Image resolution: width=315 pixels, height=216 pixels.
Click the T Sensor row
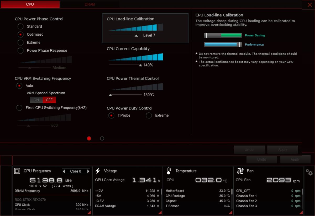coord(198,206)
